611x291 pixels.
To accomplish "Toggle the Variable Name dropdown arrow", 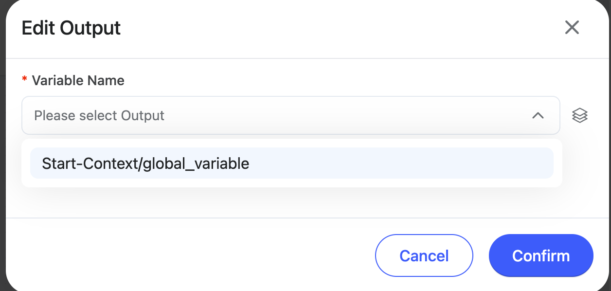I will (x=538, y=115).
